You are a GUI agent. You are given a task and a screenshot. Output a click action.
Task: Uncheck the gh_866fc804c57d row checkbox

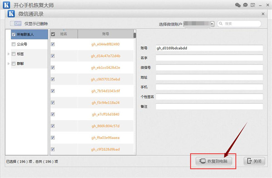pos(53,126)
